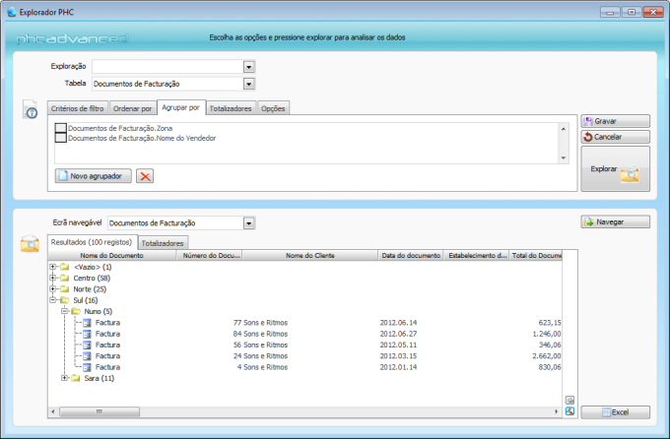Screen dimensions: 670x439
Task: Collapse the Sul (16) tree node
Action: coord(52,300)
